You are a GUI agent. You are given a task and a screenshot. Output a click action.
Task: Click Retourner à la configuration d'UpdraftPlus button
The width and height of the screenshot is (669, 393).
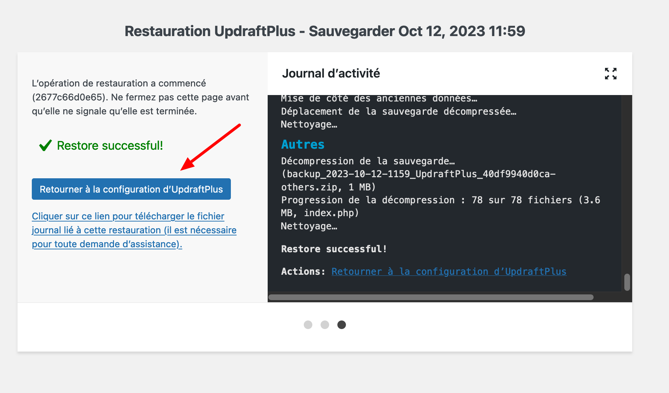click(131, 189)
